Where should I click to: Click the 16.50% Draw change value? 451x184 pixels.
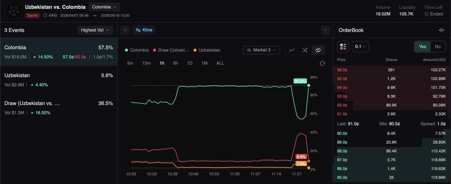[x=42, y=113]
